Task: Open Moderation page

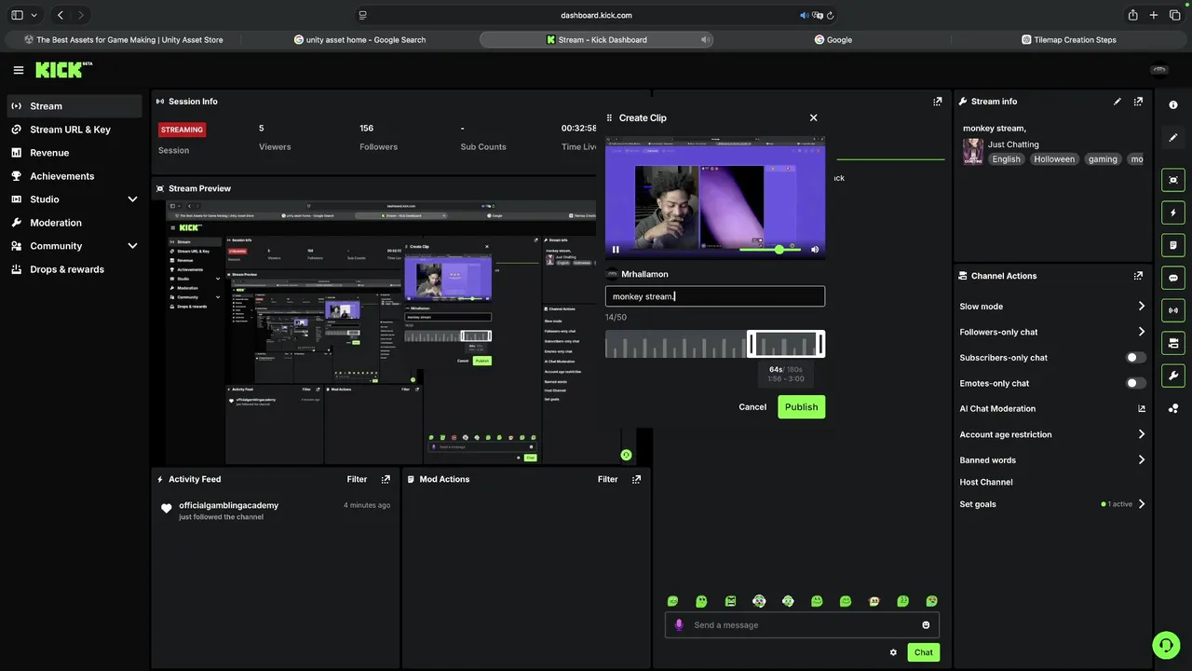Action: [74, 223]
